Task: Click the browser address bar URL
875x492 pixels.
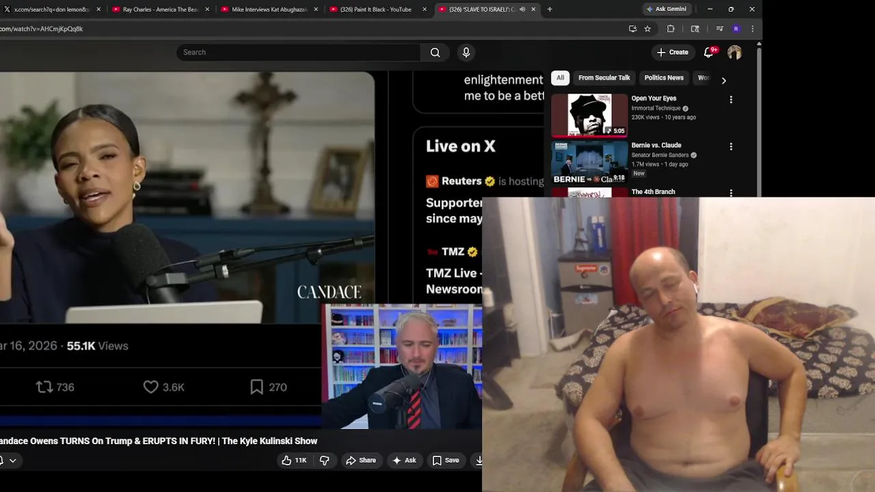Action: (x=41, y=29)
